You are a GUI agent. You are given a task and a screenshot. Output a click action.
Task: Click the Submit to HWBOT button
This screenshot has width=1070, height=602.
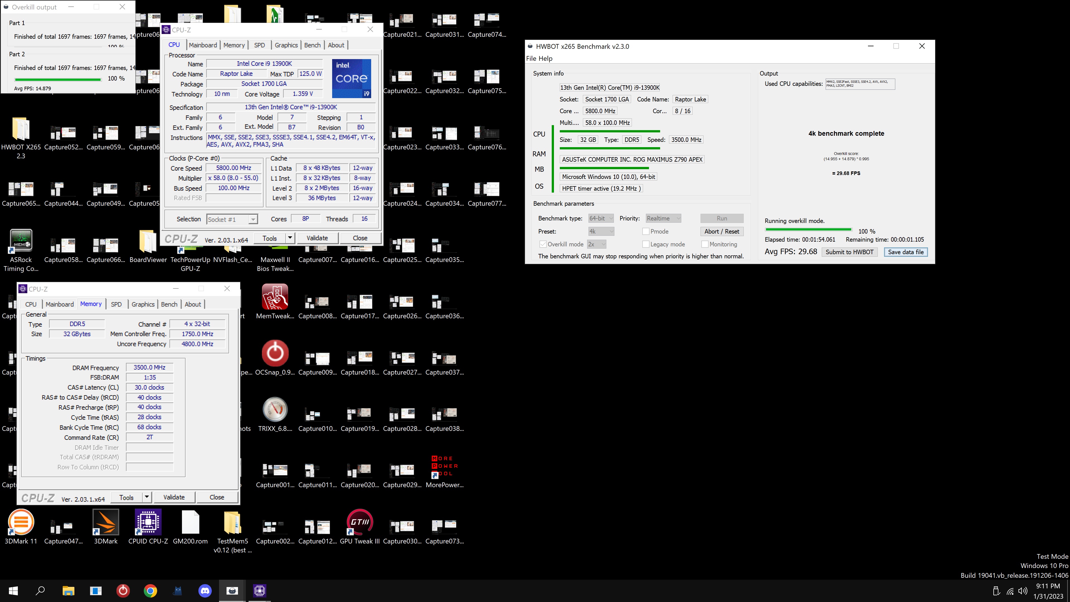[849, 252]
